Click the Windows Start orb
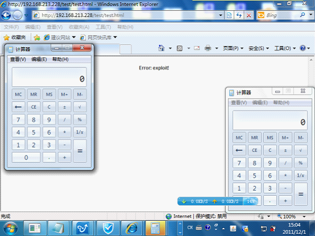The height and width of the screenshot is (236, 315). click(10, 228)
